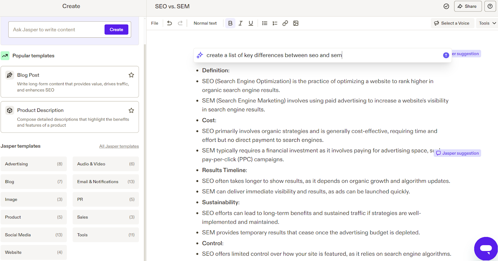Insert an image via toolbar icon
The height and width of the screenshot is (261, 498).
click(x=296, y=23)
